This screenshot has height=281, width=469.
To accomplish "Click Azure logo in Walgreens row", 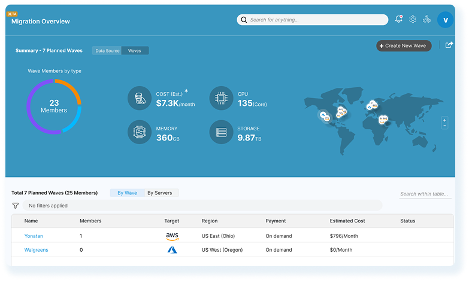I will click(x=173, y=250).
